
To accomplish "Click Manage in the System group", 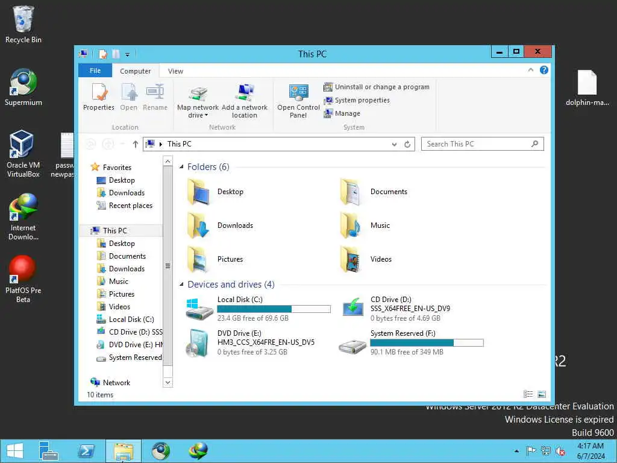I will point(342,113).
